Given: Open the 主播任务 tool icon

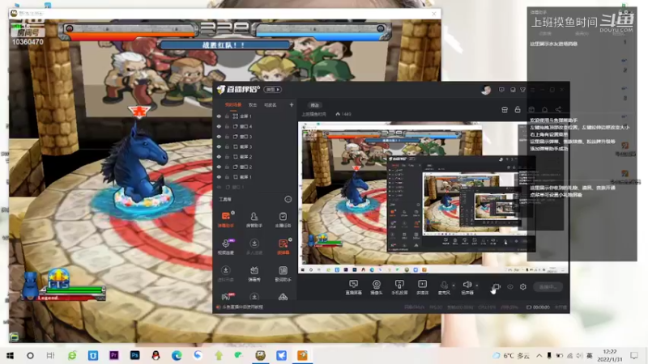Looking at the screenshot, I should pyautogui.click(x=283, y=219).
